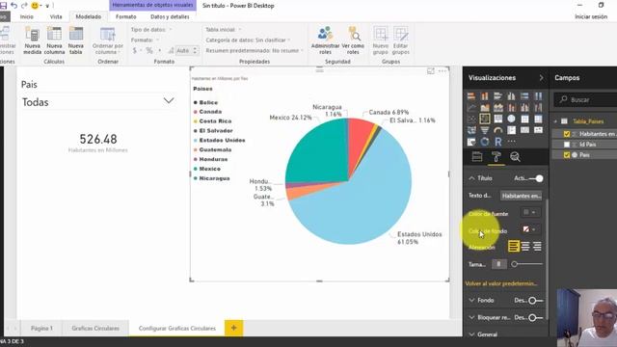Select the line chart visualization
This screenshot has height=347, width=617.
click(471, 107)
